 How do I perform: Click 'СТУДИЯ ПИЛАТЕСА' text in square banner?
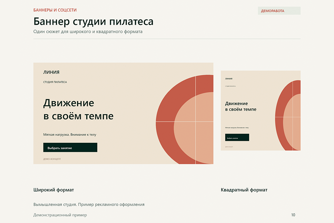coord(230,86)
